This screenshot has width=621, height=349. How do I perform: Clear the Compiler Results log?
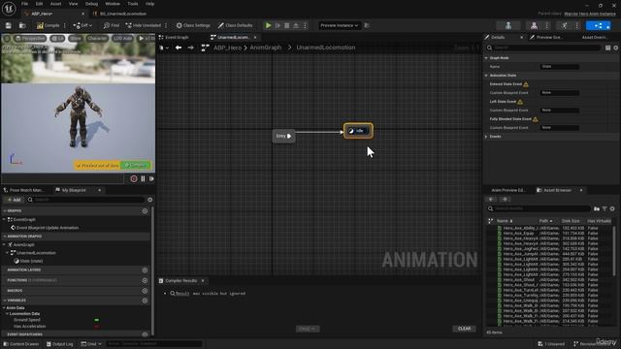(464, 329)
